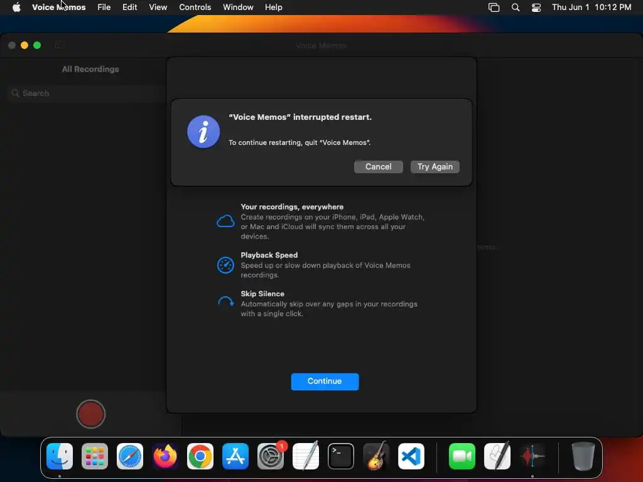
Task: Click the blue Continue button
Action: point(325,381)
